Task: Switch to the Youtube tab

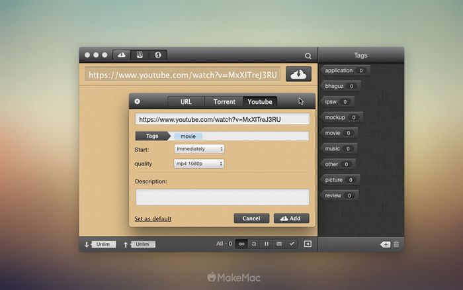Action: pos(260,102)
